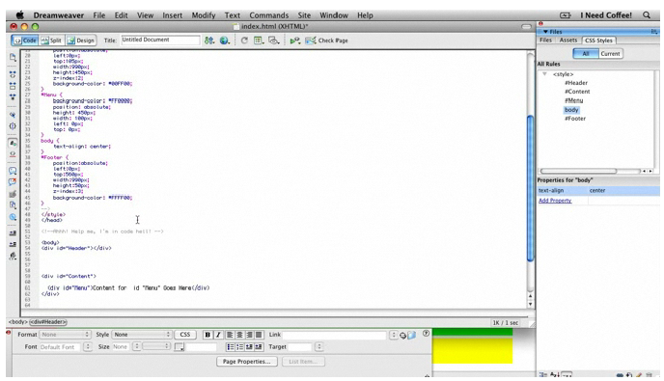The width and height of the screenshot is (664, 381).
Task: Click the Unordered List icon
Action: coord(230,346)
